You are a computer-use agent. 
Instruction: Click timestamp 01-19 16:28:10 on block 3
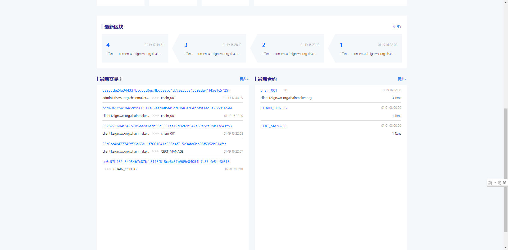pos(232,45)
